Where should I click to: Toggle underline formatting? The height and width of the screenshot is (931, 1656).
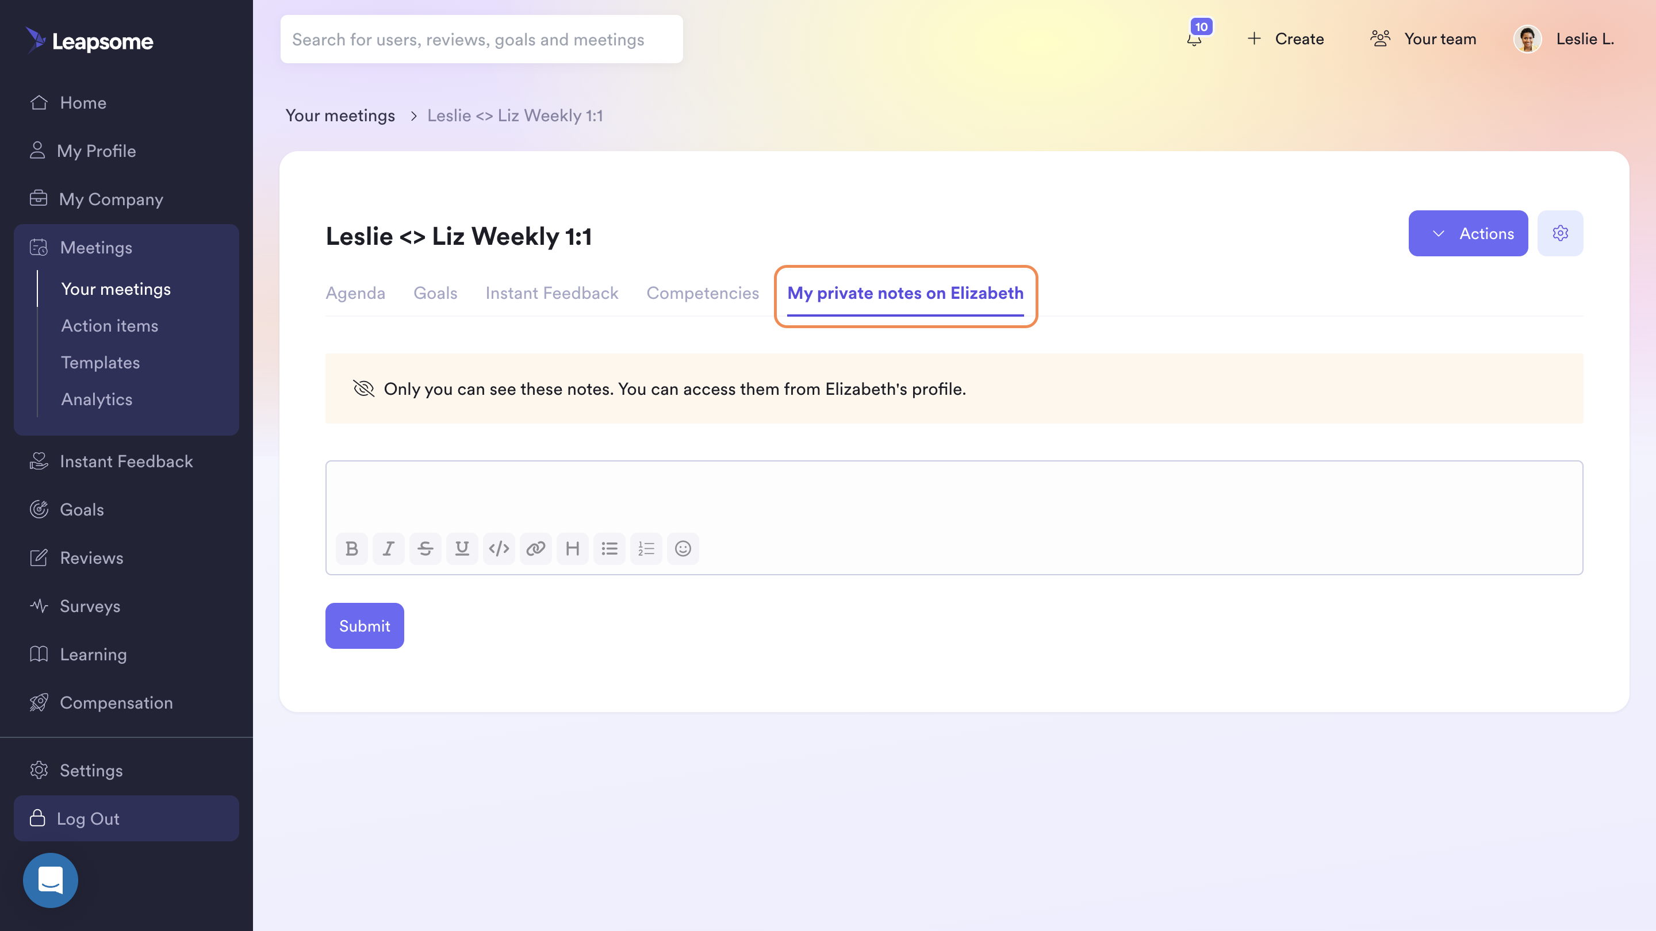pyautogui.click(x=462, y=548)
